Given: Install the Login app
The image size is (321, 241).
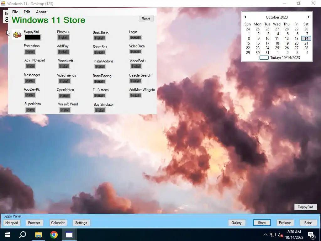Looking at the screenshot, I should [x=135, y=38].
